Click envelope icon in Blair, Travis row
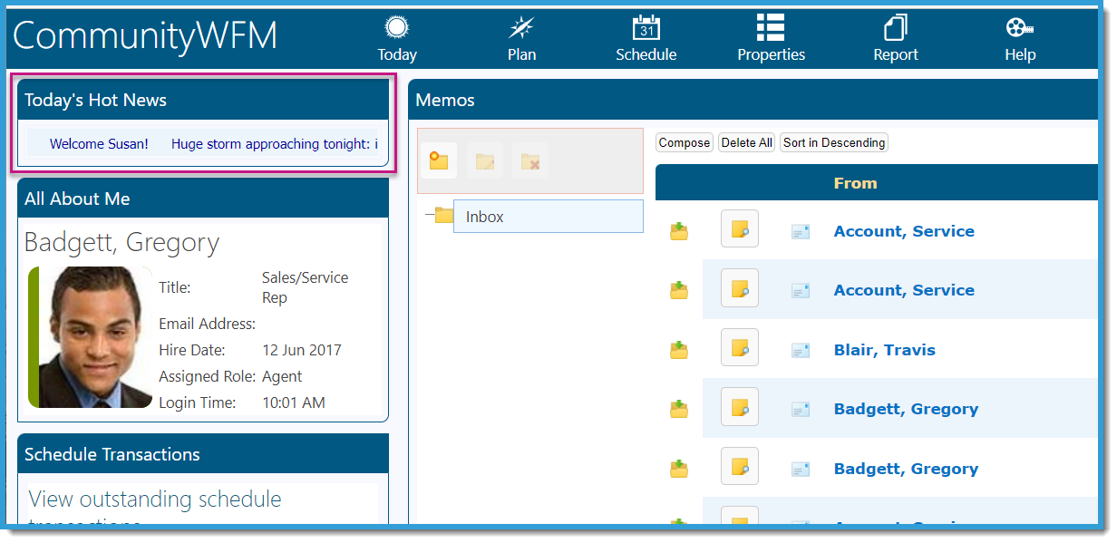Viewport: 1117px width, 543px height. 801,351
